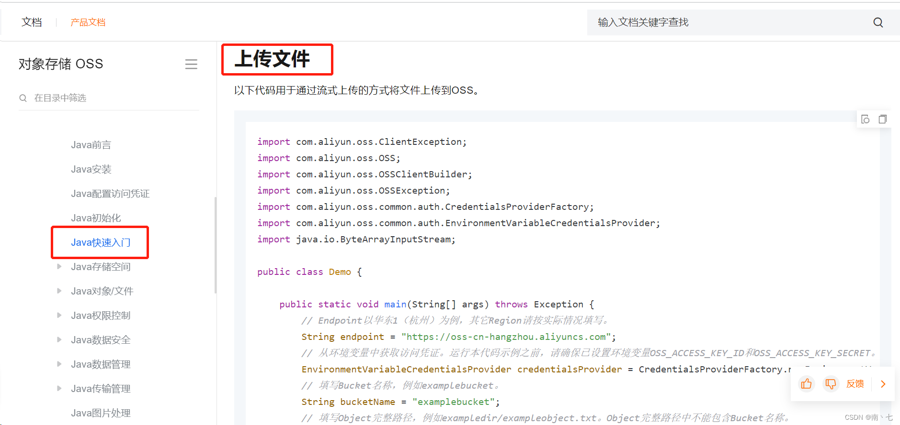Viewport: 900px width, 425px height.
Task: Select the Java快速入门 page
Action: 101,242
